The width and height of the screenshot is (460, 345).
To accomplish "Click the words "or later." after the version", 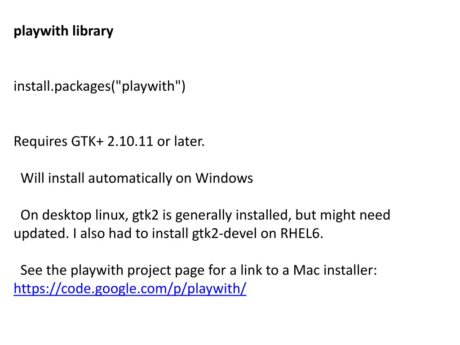I will pos(181,142).
